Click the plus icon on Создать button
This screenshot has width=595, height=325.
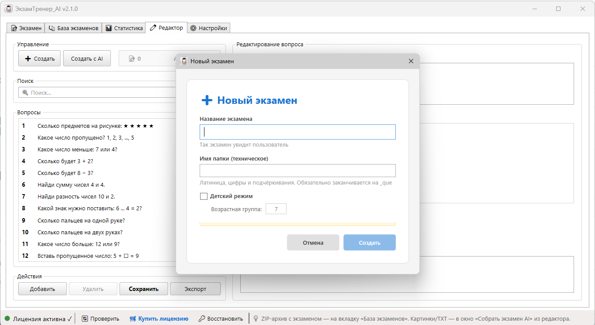click(x=28, y=58)
